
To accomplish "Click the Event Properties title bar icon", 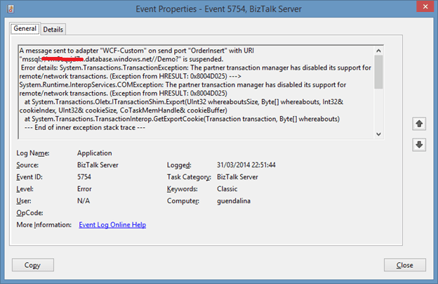I will pos(11,9).
